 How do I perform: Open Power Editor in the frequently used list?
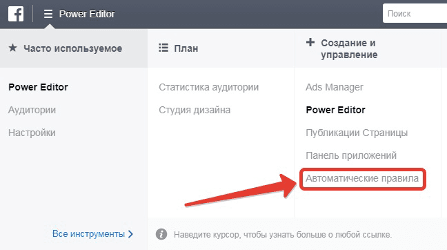[38, 87]
